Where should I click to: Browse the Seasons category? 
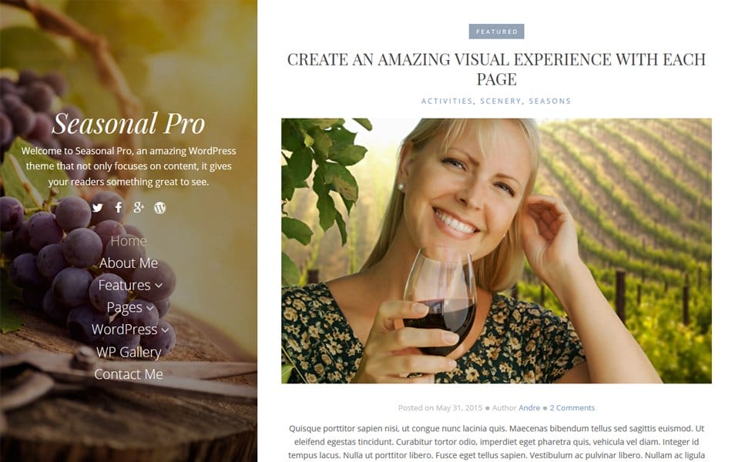pyautogui.click(x=551, y=101)
